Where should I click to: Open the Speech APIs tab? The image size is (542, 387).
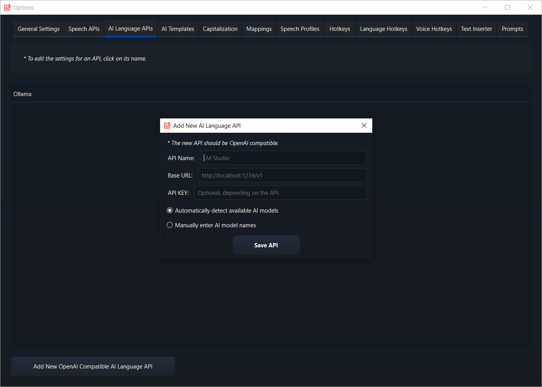coord(84,29)
